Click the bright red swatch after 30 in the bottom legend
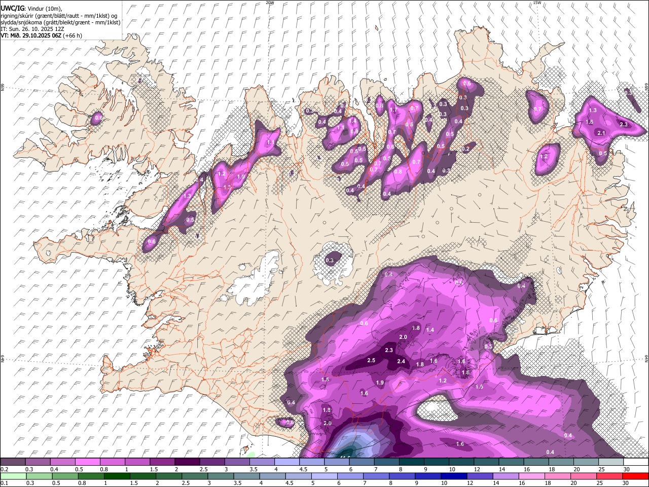This screenshot has width=649, height=487. 635,476
